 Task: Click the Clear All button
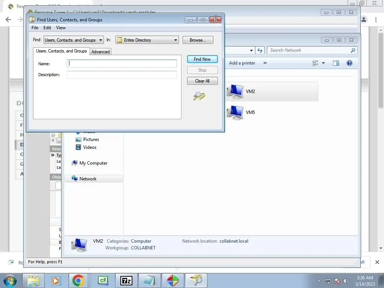click(202, 81)
